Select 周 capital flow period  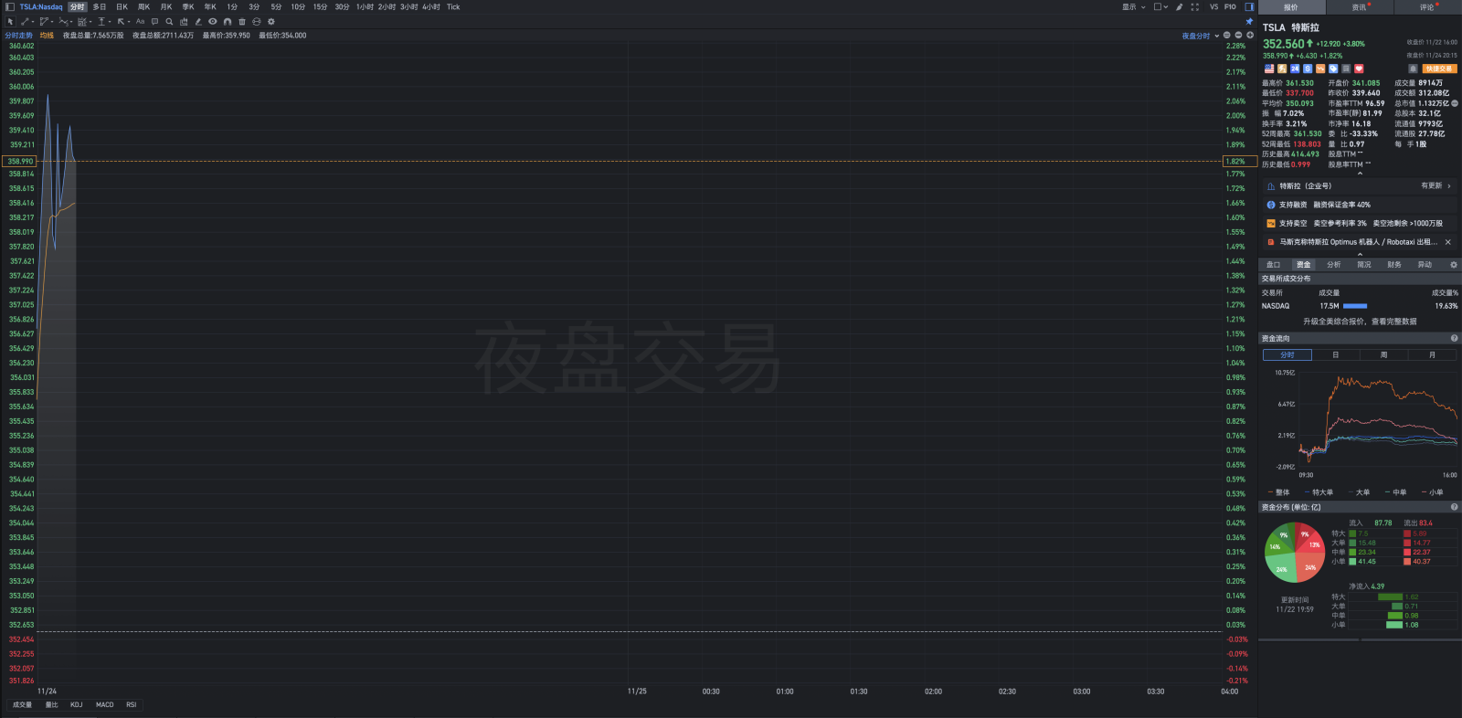tap(1383, 354)
